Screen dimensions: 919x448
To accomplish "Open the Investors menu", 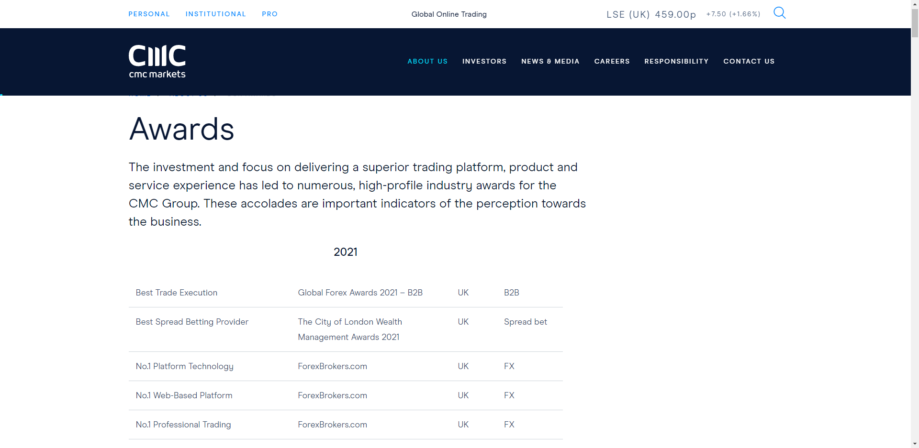I will pyautogui.click(x=484, y=61).
